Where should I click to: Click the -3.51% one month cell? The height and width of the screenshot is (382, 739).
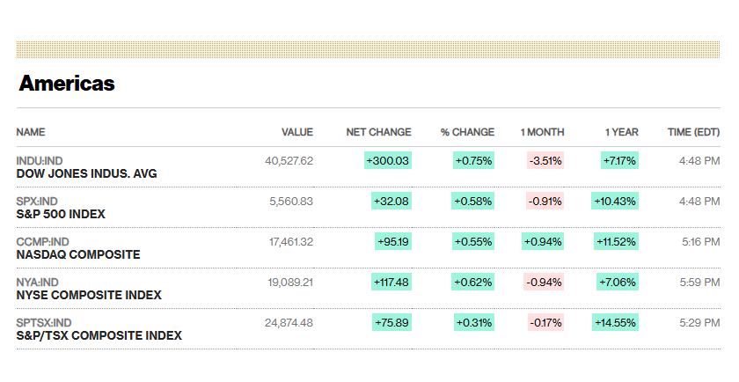pos(545,160)
